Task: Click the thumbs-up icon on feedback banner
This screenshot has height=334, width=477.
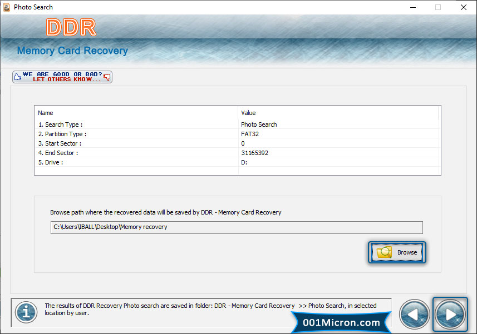Action: 17,77
